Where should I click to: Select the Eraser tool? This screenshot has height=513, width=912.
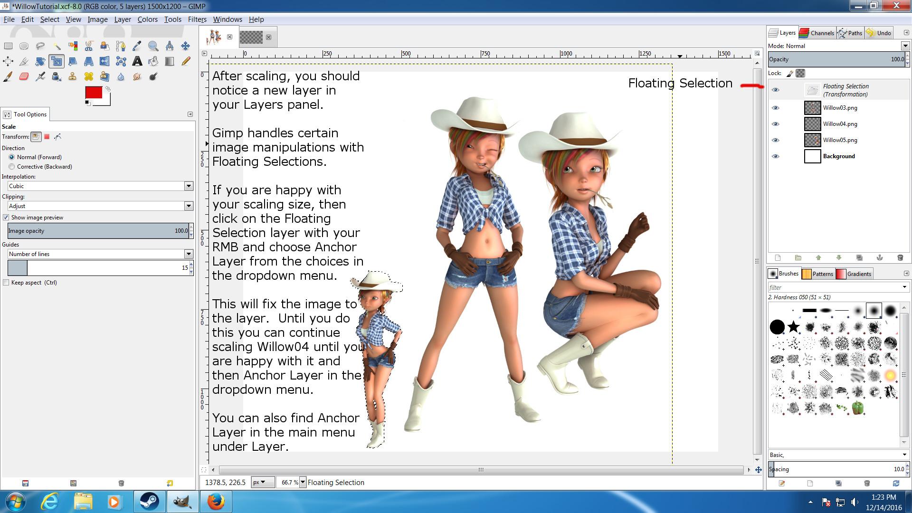tap(24, 76)
